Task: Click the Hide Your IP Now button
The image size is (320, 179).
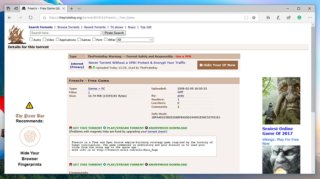Action: coord(218,65)
